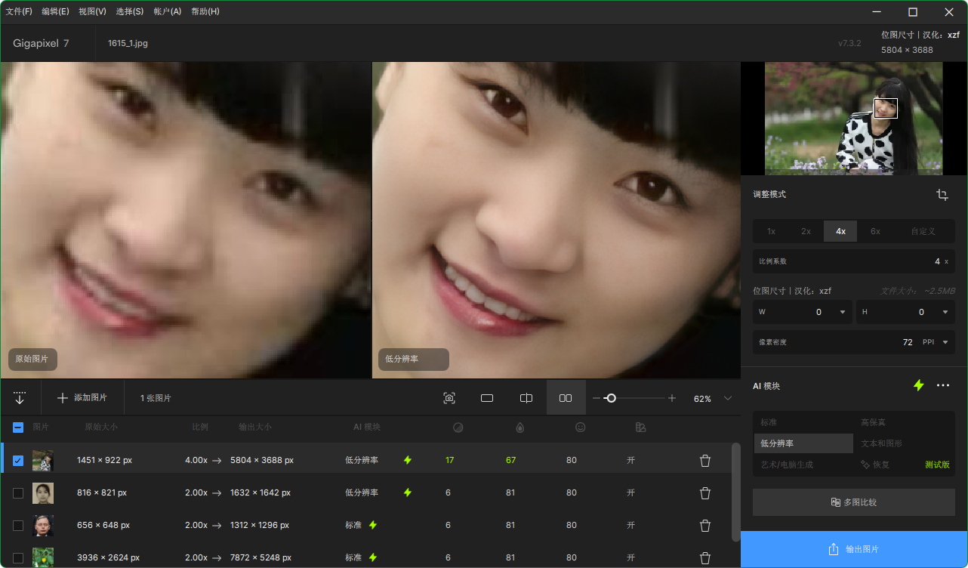Open the 帮助(H) menu
This screenshot has height=568, width=968.
tap(205, 11)
